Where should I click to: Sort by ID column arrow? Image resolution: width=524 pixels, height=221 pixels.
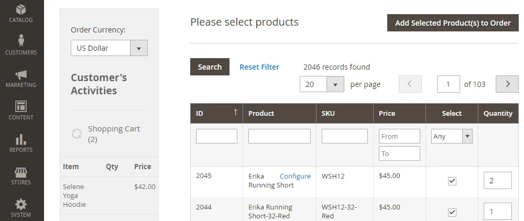(x=236, y=112)
